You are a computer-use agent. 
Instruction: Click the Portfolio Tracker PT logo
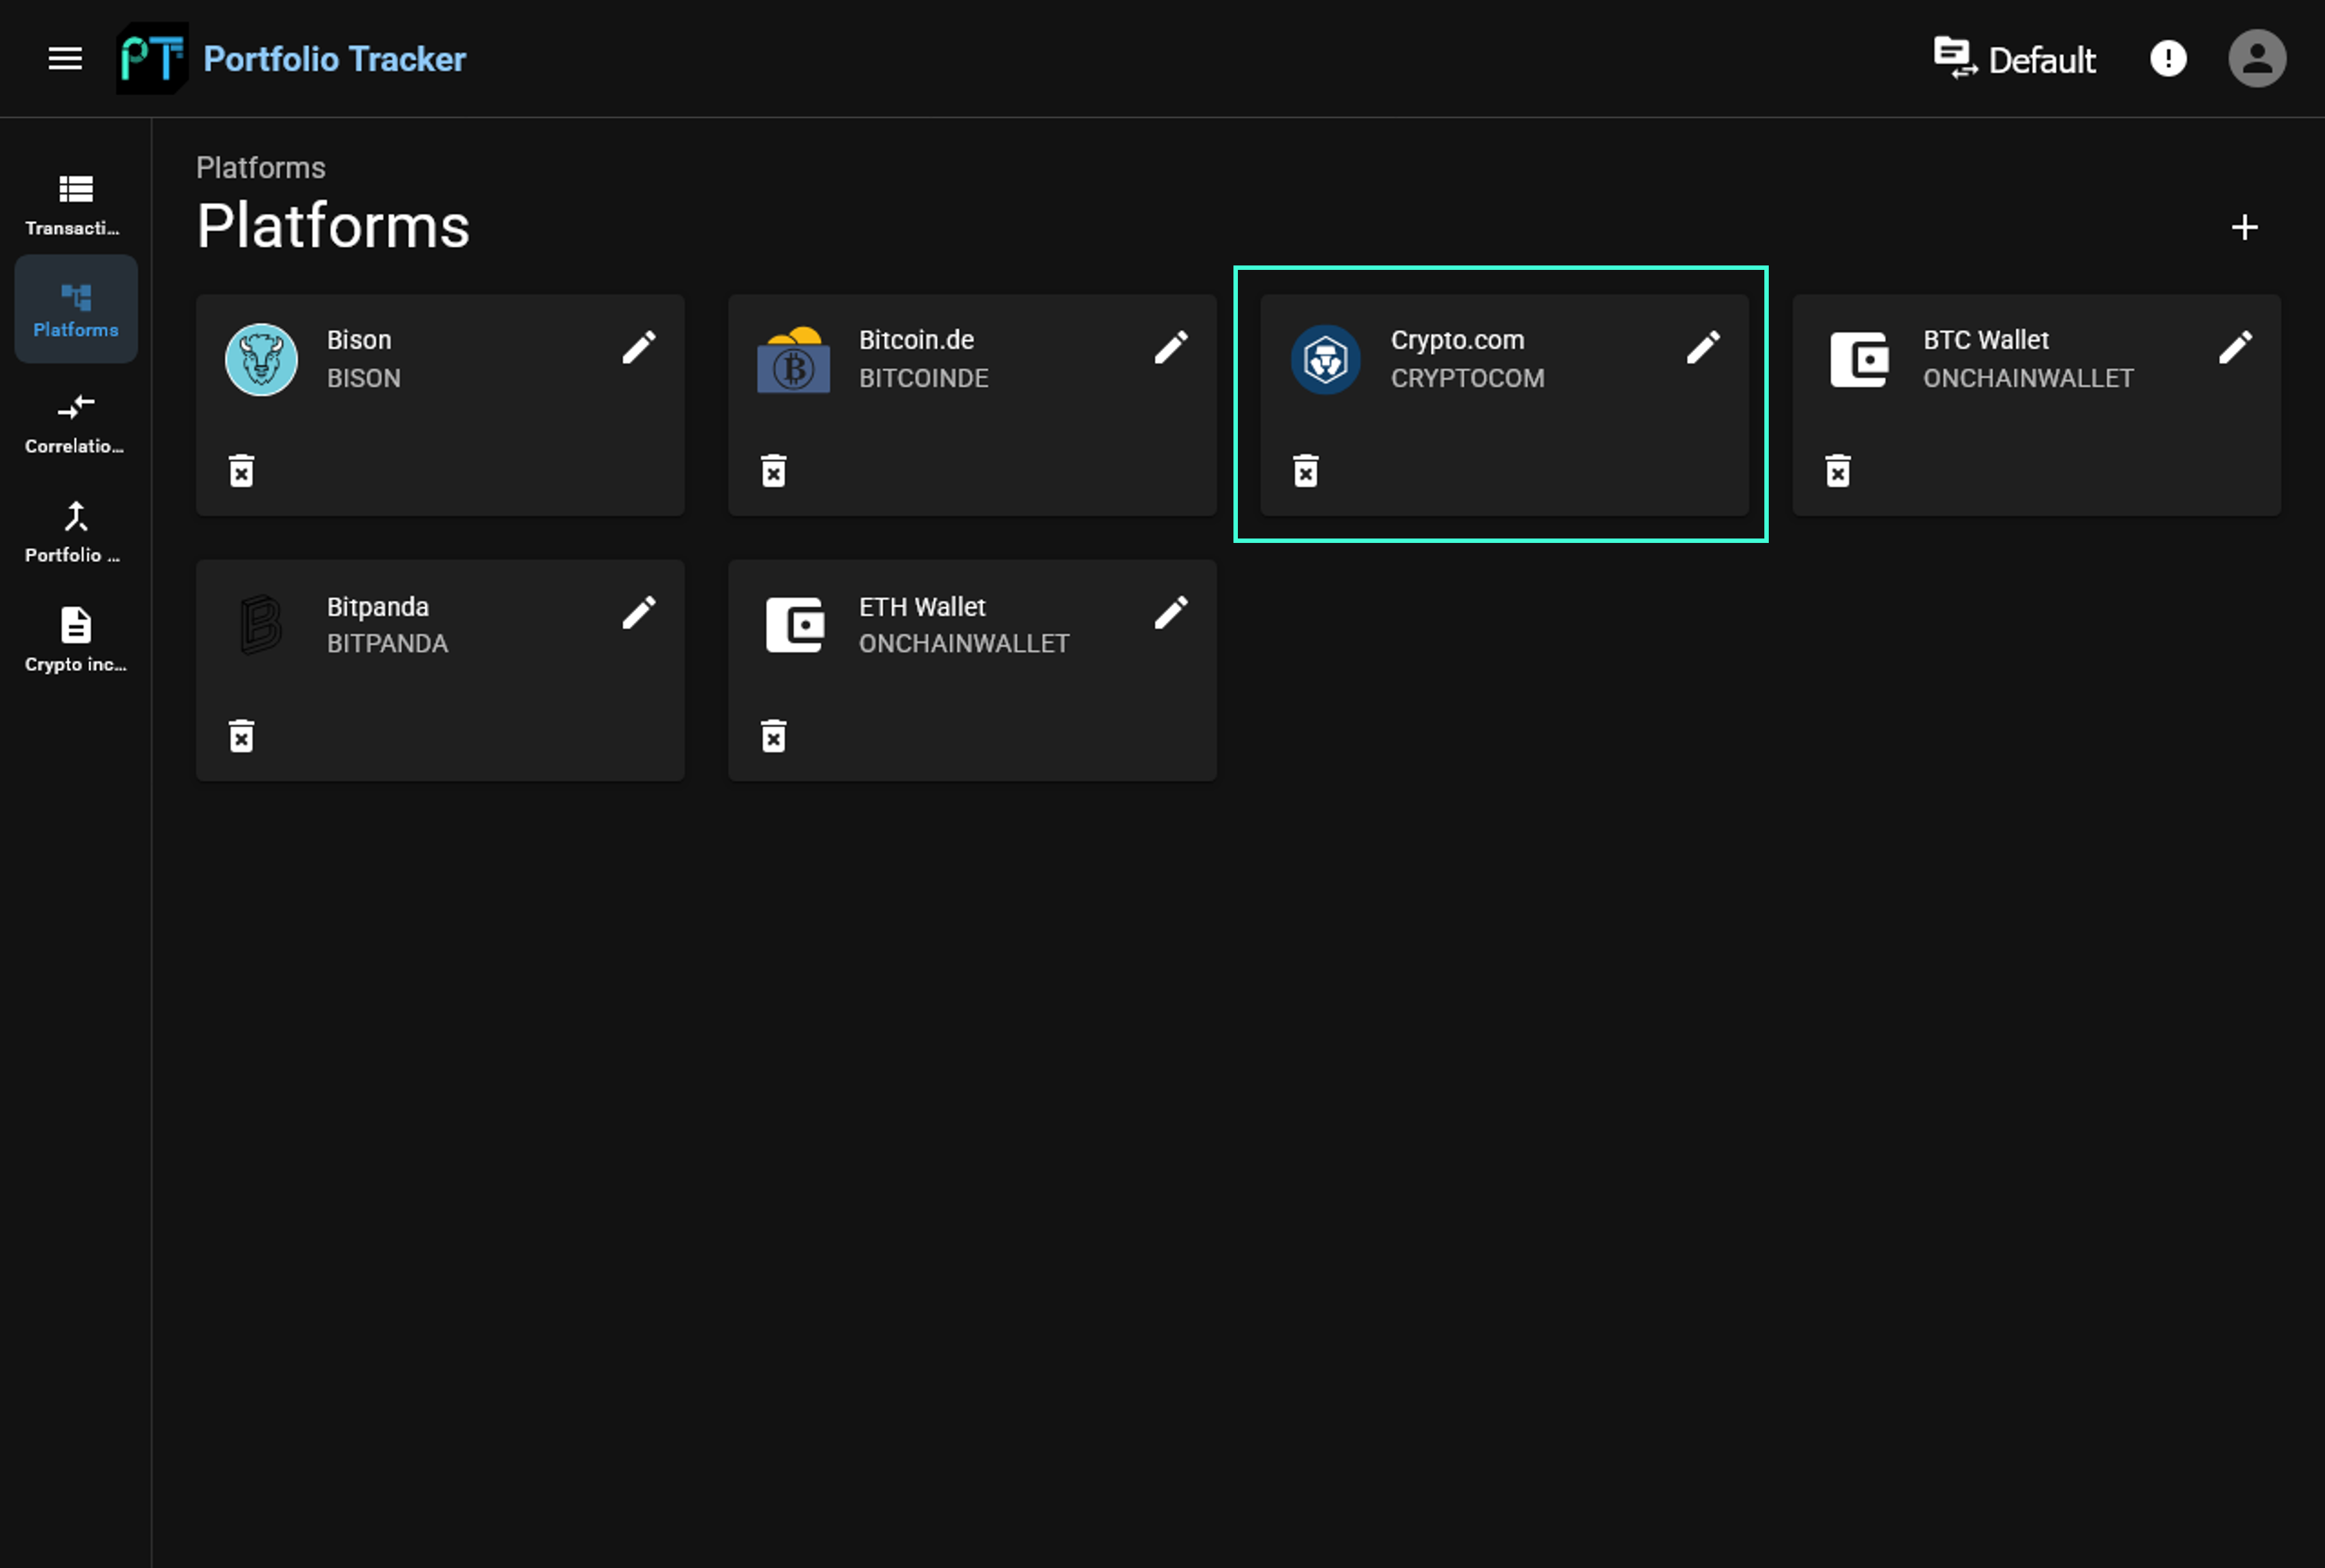[x=152, y=59]
